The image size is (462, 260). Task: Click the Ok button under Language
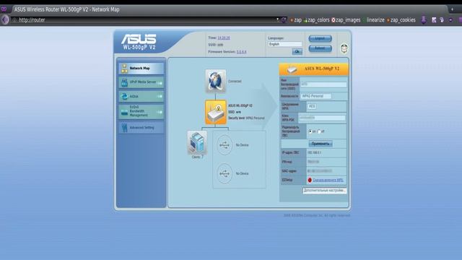point(297,52)
